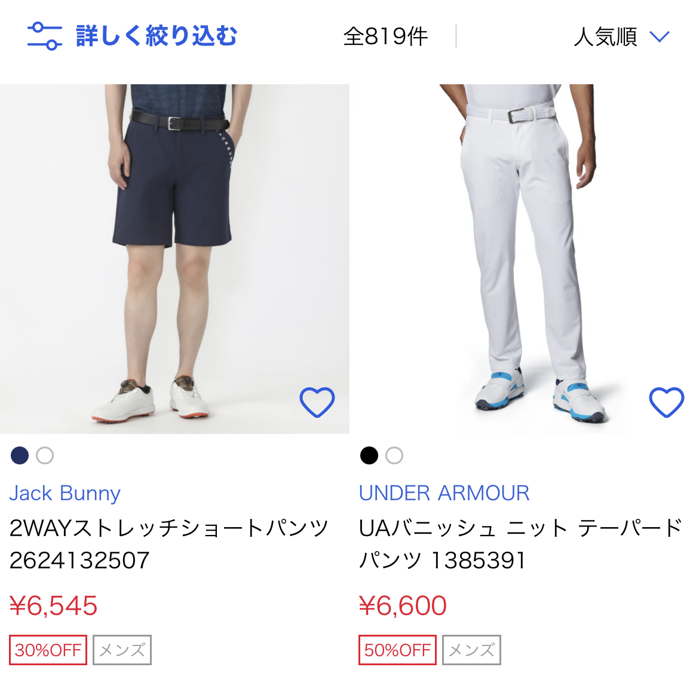Image resolution: width=699 pixels, height=676 pixels.
Task: Select navy color swatch for Jack Bunny shorts
Action: point(20,455)
